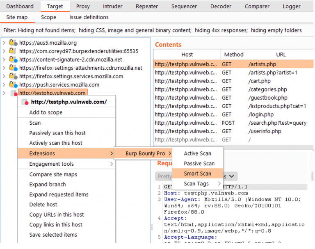Choose Save selected items
This screenshot has width=315, height=249.
tap(66, 235)
